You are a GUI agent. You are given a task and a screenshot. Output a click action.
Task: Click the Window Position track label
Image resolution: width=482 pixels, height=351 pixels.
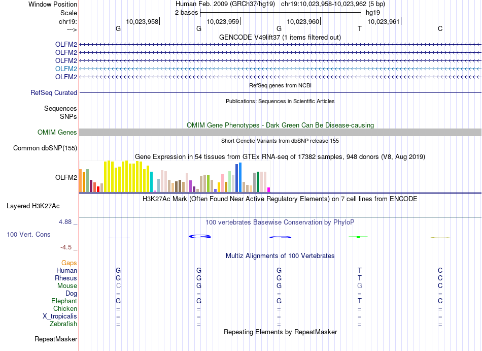(x=53, y=4)
